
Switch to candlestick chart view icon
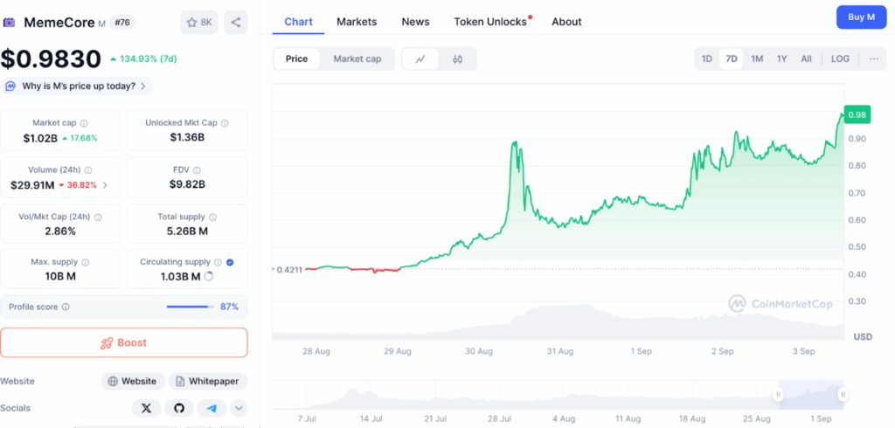(x=457, y=59)
